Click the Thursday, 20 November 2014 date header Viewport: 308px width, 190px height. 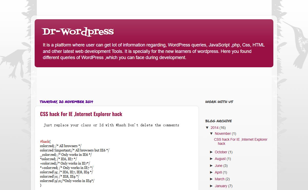[x=66, y=102]
